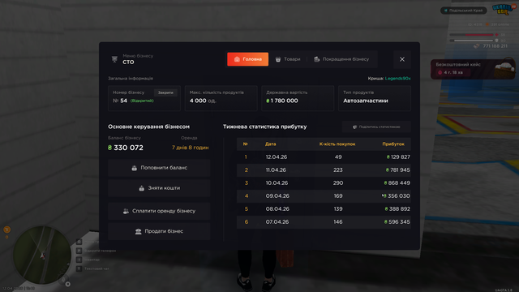Select the row dated 08.04.26
The image size is (519, 292).
[x=324, y=209]
